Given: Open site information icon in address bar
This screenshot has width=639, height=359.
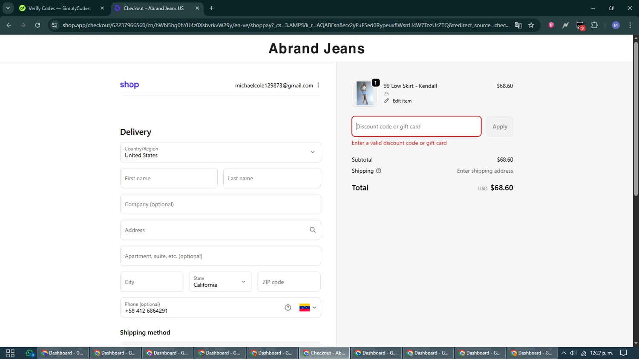Looking at the screenshot, I should point(55,25).
